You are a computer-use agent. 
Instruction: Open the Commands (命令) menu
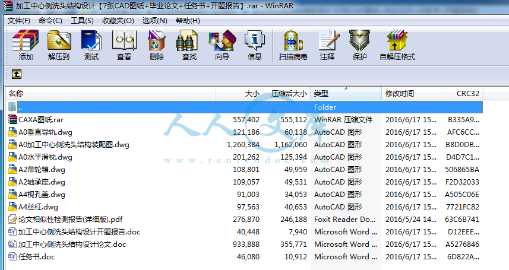point(50,21)
